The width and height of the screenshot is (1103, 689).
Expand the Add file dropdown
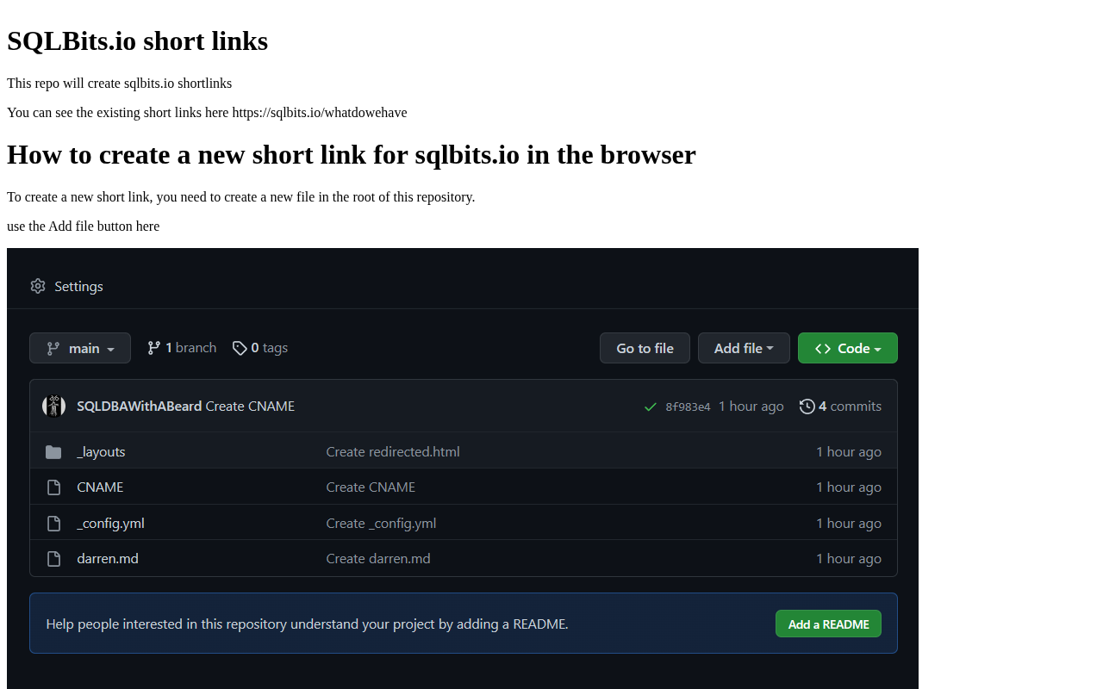click(x=744, y=348)
